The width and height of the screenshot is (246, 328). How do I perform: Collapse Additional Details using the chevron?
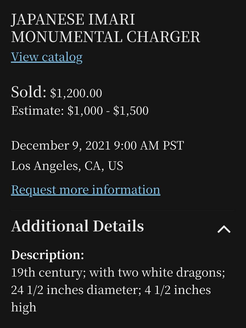[x=224, y=229]
